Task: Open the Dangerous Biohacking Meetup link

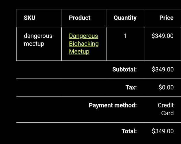Action: (84, 44)
